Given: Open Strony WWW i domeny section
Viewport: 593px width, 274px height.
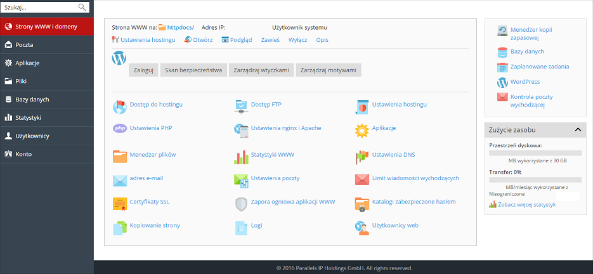Looking at the screenshot, I should click(x=47, y=27).
